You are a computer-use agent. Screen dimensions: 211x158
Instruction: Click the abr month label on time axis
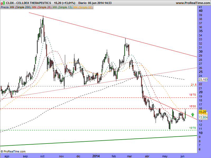[x=147, y=156]
